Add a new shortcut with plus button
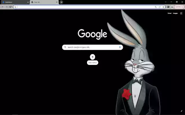The image size is (185, 115). point(92,57)
